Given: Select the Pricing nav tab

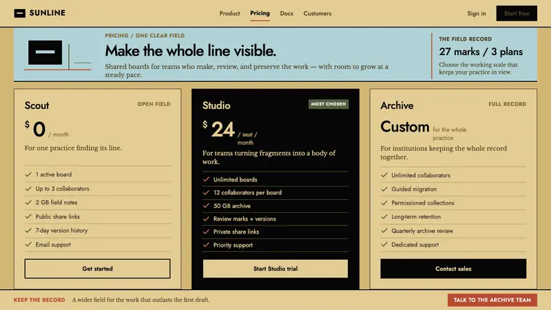Looking at the screenshot, I should pyautogui.click(x=260, y=13).
